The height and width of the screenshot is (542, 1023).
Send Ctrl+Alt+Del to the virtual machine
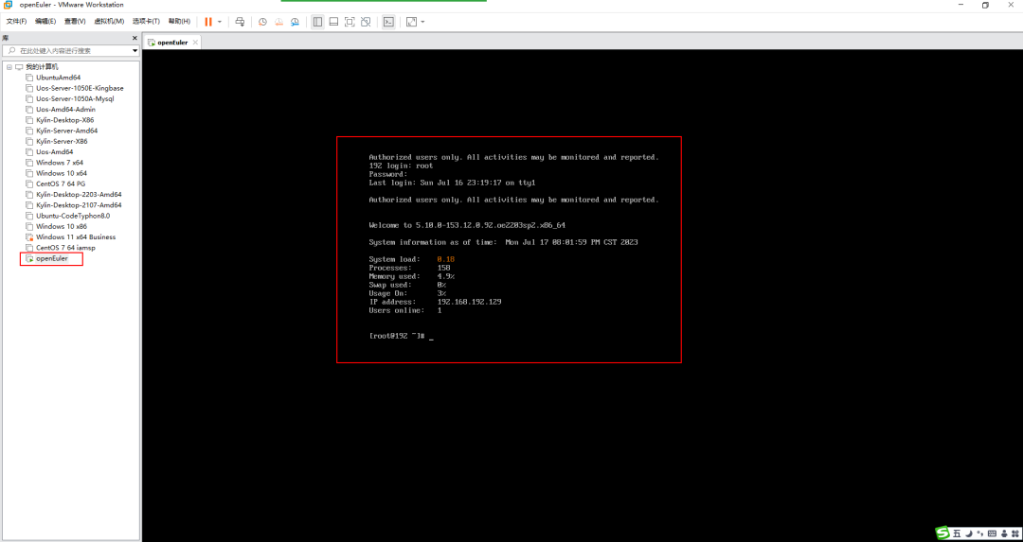coord(240,22)
